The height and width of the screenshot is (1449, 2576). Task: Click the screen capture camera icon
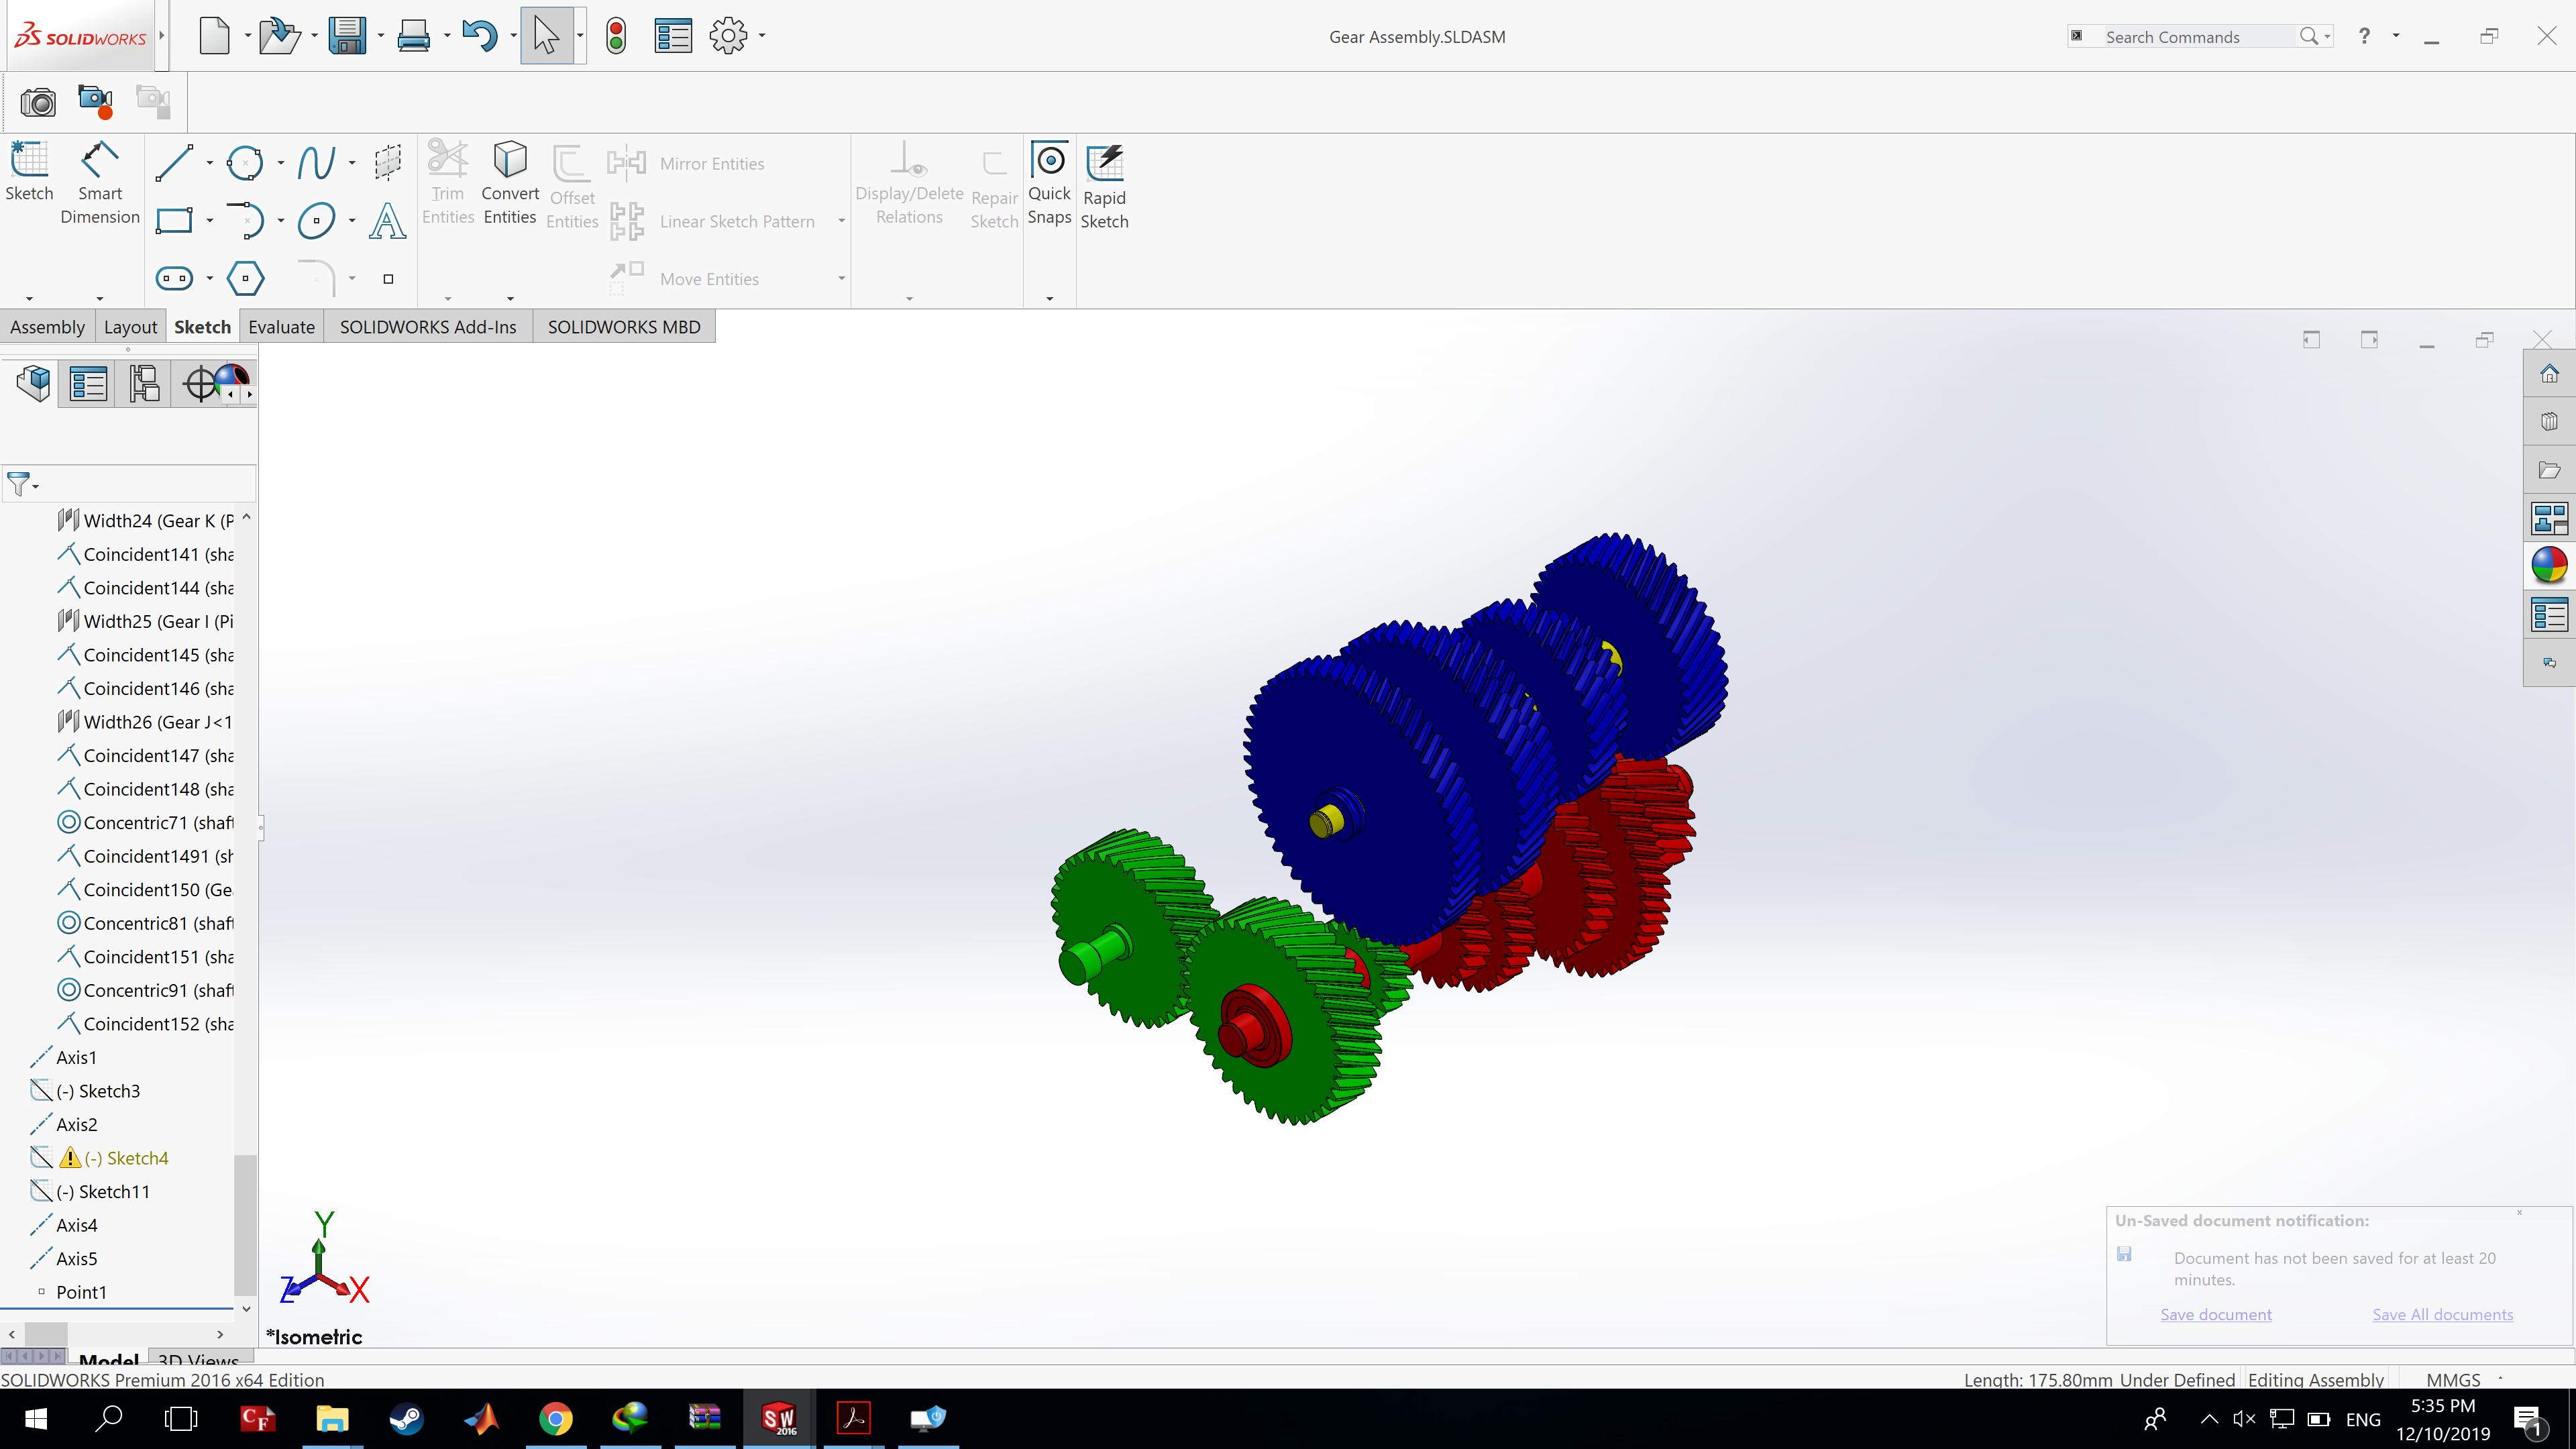[38, 102]
